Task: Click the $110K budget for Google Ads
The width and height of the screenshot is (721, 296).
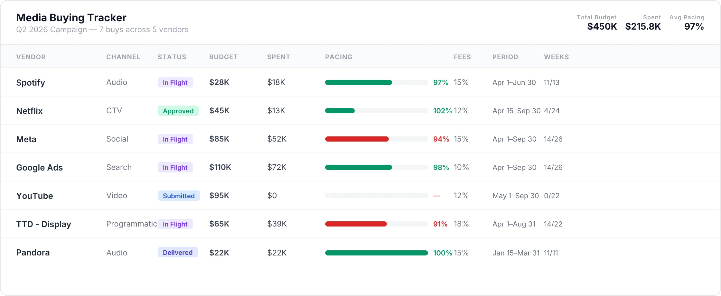Action: point(220,167)
